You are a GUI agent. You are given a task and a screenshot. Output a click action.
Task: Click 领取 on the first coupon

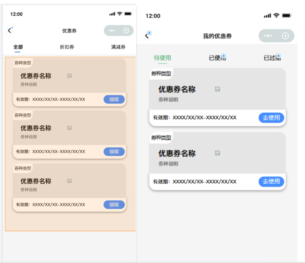pyautogui.click(x=114, y=99)
